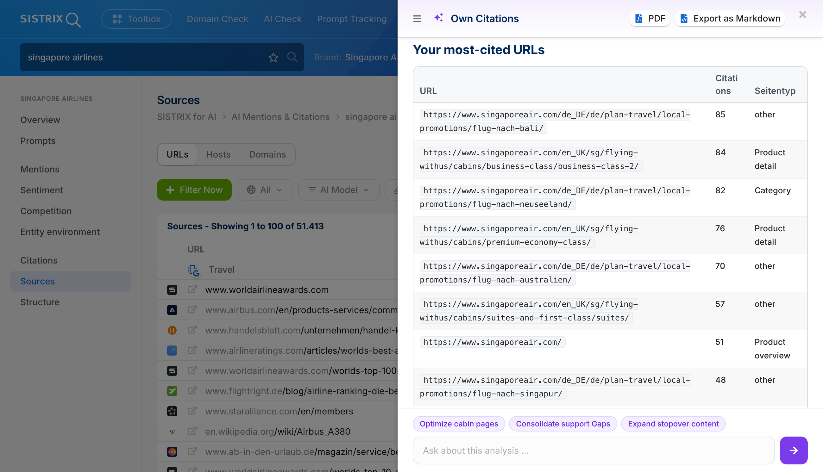
Task: Click the favorite star icon in search bar
Action: (x=273, y=57)
